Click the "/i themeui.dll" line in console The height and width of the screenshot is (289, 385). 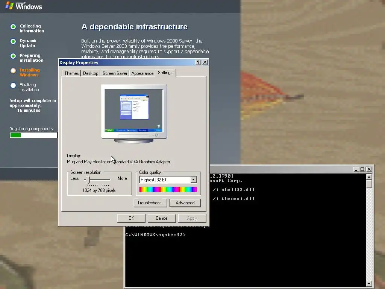(233, 199)
